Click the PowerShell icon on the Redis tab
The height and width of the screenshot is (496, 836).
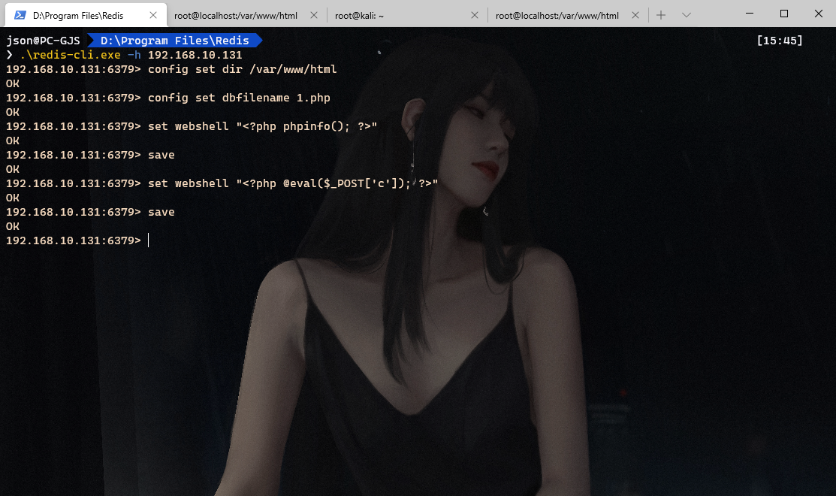[x=20, y=15]
